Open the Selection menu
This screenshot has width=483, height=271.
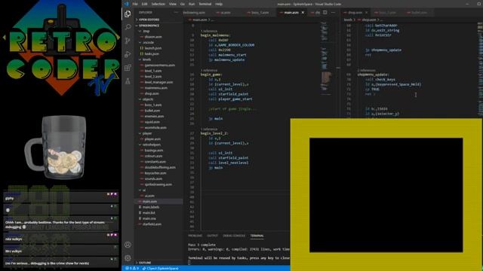pos(158,4)
